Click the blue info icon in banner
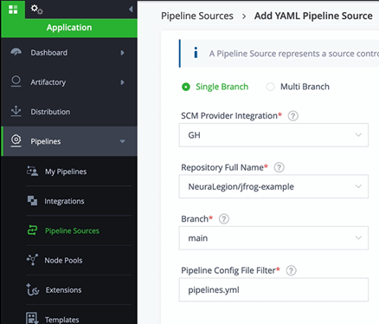The width and height of the screenshot is (379, 324). (x=196, y=53)
